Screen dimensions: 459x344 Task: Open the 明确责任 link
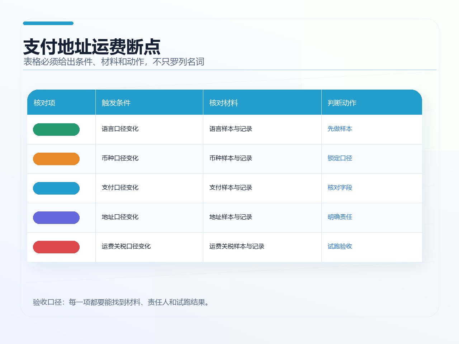click(x=340, y=217)
